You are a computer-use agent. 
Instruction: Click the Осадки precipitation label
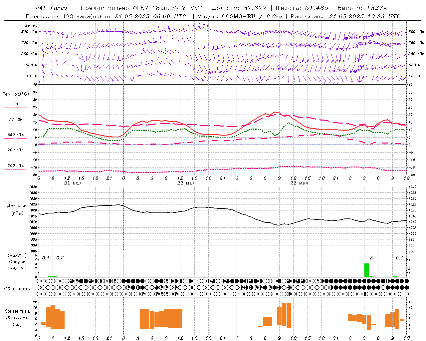[17, 262]
